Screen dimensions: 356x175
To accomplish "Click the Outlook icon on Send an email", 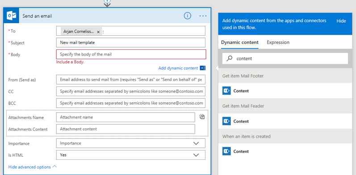I will [12, 16].
